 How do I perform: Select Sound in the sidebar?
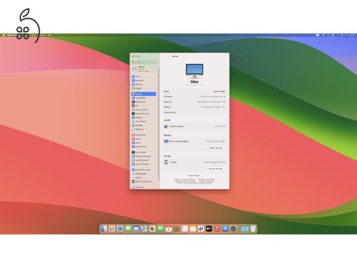(144, 139)
